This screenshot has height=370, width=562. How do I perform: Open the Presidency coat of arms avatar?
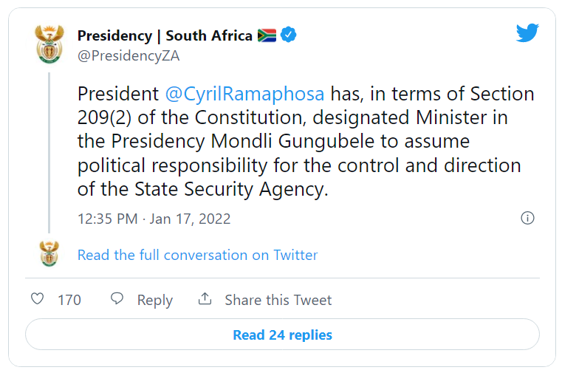(49, 44)
